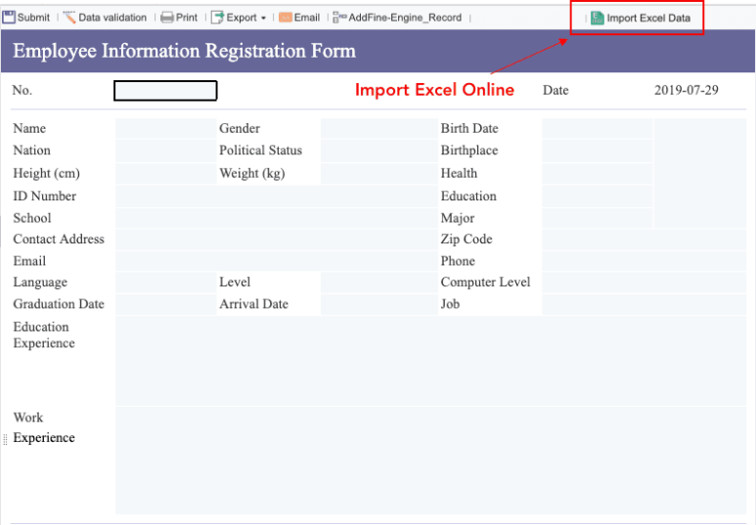Screen dimensions: 756x525
Task: Click the Print printer icon
Action: coord(167,18)
